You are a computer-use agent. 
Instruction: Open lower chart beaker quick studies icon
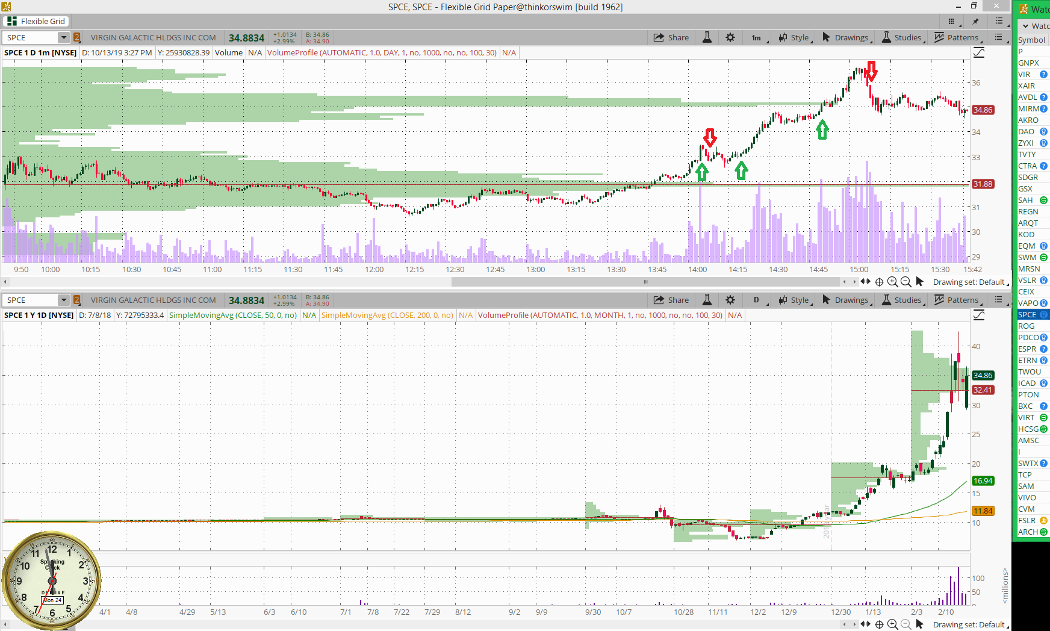[707, 300]
